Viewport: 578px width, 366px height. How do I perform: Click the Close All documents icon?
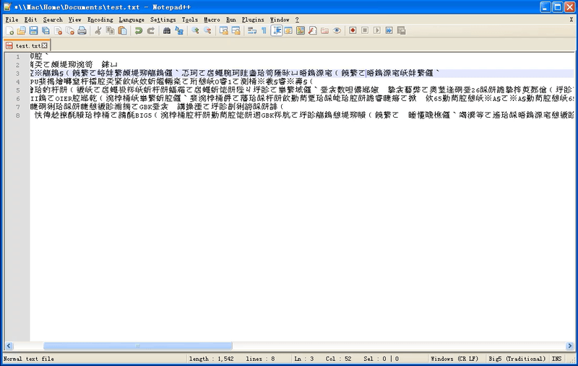(x=70, y=31)
